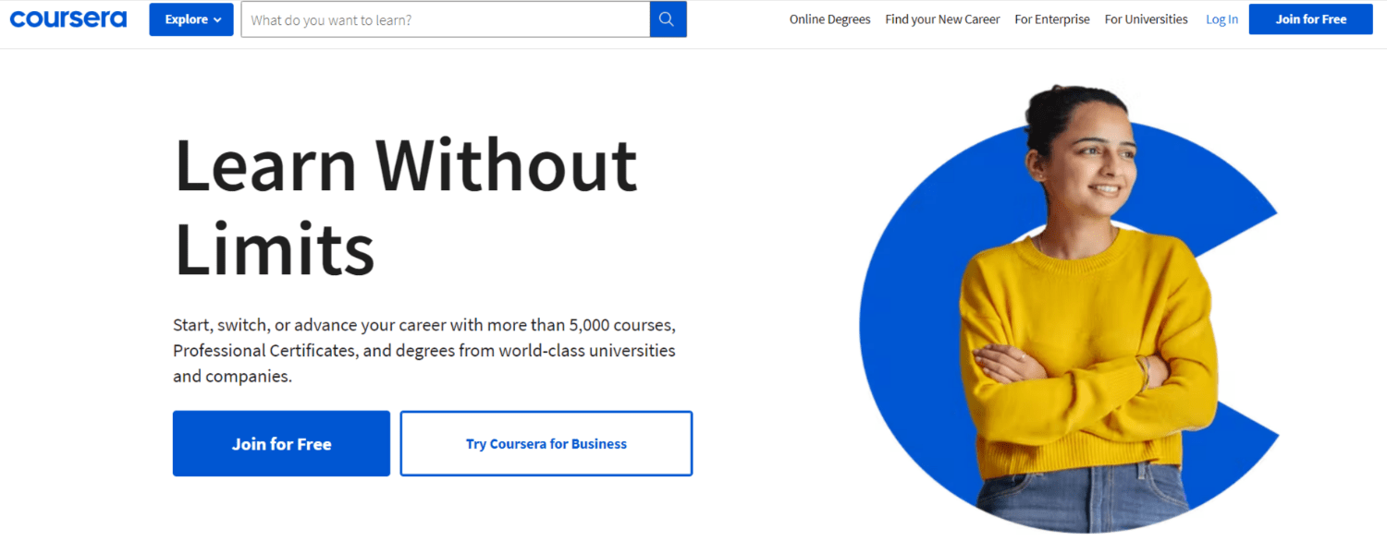
Task: Click the Coursera wordmark in the header
Action: click(x=68, y=18)
